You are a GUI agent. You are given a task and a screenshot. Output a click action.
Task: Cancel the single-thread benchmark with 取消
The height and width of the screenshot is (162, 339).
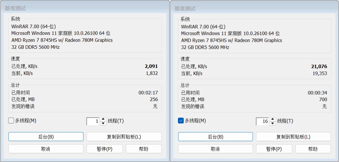[46, 149]
